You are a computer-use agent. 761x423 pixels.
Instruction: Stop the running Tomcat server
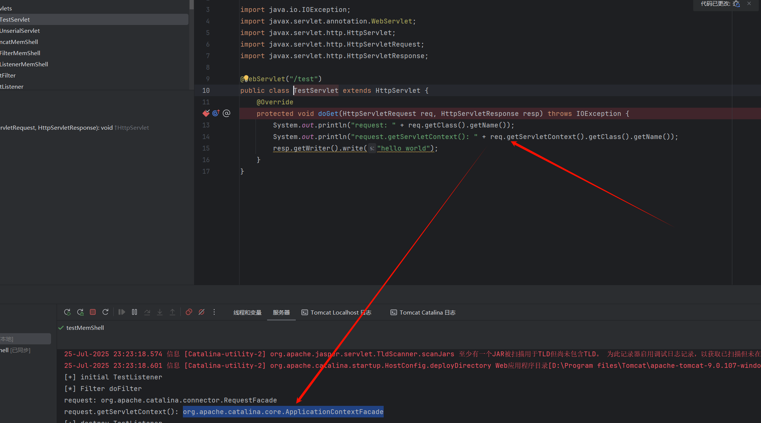point(93,312)
